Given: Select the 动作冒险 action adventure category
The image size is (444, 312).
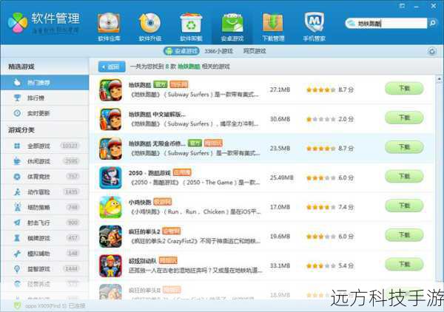Looking at the screenshot, I should pos(44,192).
